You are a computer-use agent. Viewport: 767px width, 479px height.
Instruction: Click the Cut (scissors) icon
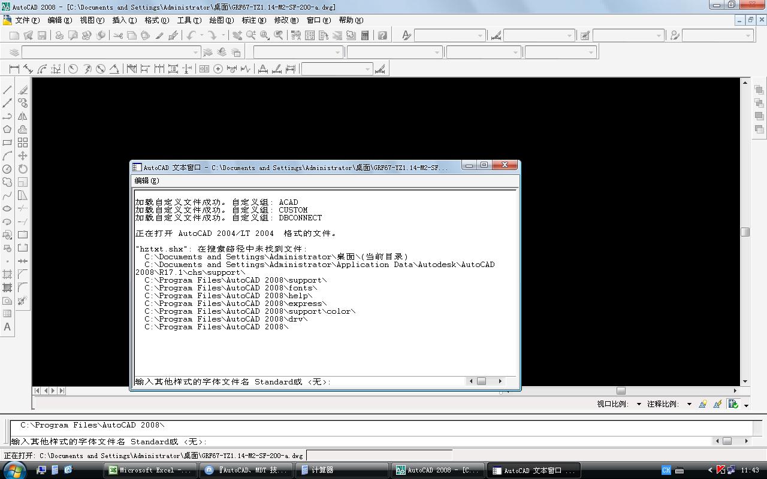118,36
